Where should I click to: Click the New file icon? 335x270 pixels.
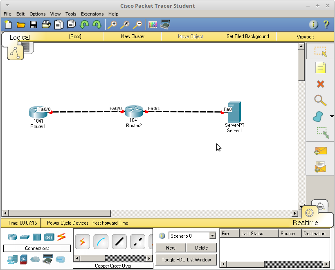tap(8, 25)
